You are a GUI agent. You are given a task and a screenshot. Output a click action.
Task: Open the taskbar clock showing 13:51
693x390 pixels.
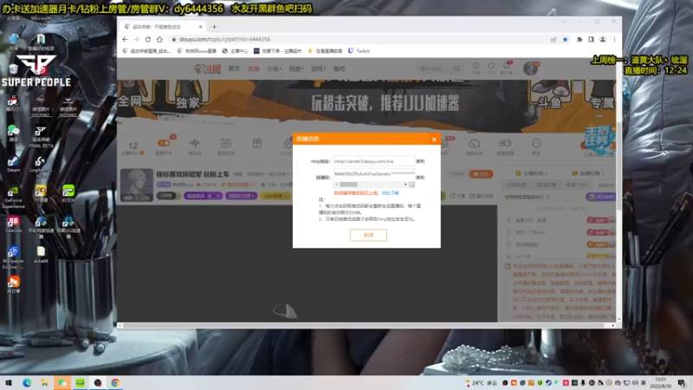660,383
